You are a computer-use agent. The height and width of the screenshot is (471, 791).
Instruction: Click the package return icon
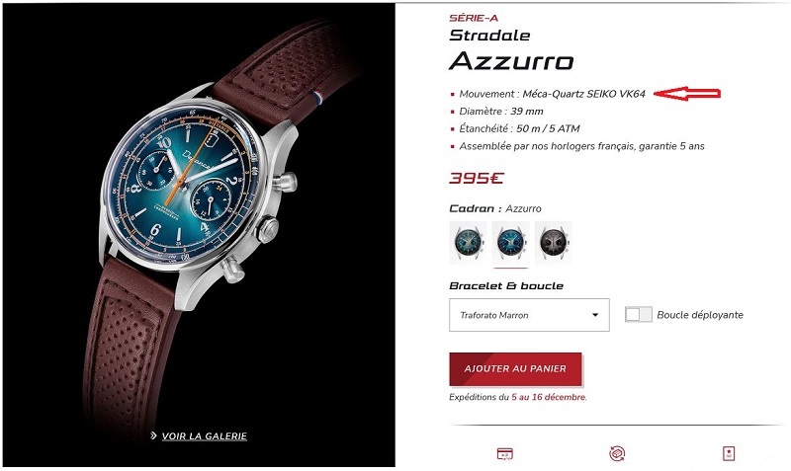point(616,453)
